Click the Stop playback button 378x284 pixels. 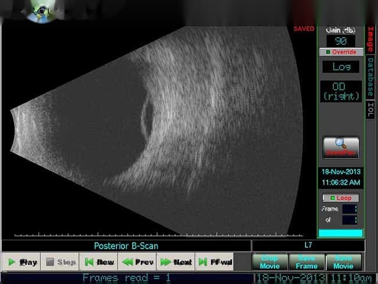tap(60, 262)
